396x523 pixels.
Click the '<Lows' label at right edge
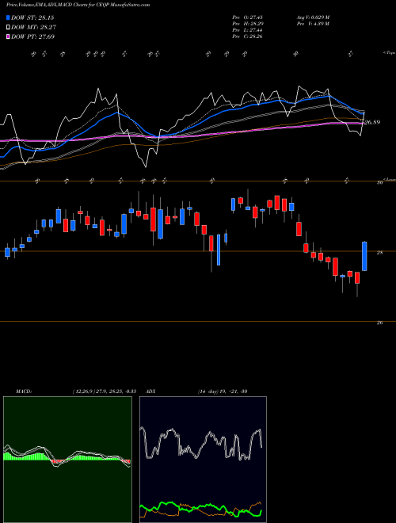tap(390, 179)
